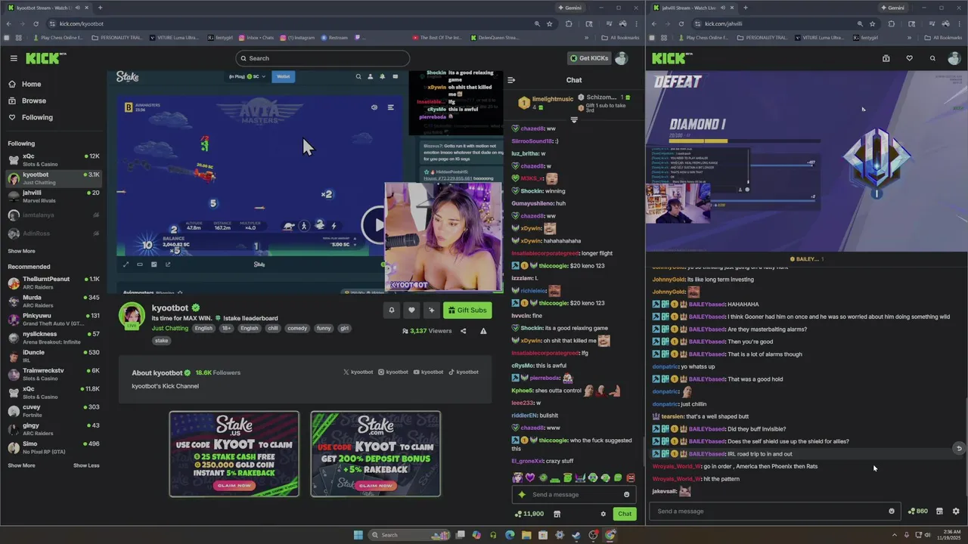968x544 pixels.
Task: Open chat settings gear in jahvilli chat
Action: [x=956, y=512]
